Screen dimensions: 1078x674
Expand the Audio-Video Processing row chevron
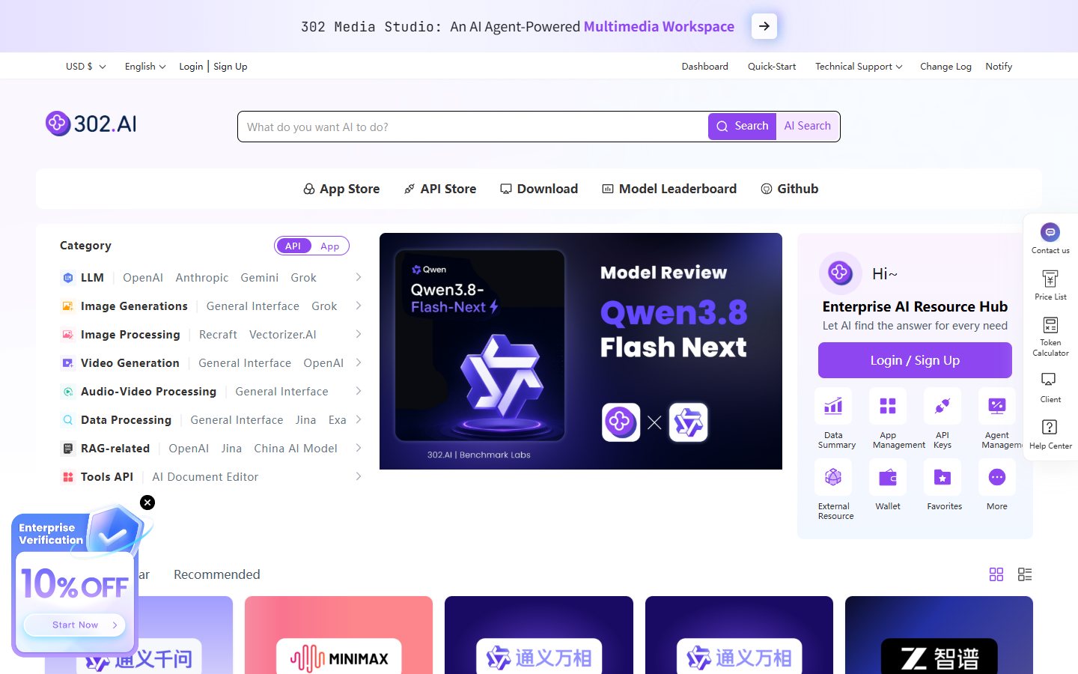coord(359,391)
